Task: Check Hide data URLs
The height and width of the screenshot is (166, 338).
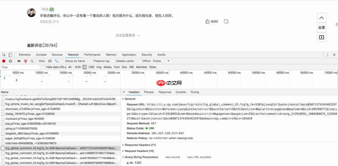Action: click(44, 67)
